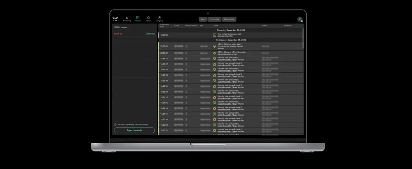Open the HS S link in the 23:04:57 event
This screenshot has height=169, width=412.
pos(220,52)
